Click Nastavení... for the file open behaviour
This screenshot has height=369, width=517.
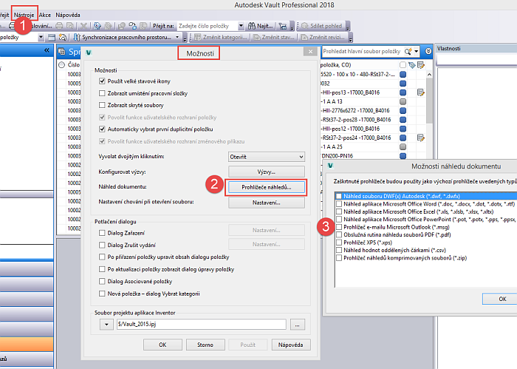[267, 203]
